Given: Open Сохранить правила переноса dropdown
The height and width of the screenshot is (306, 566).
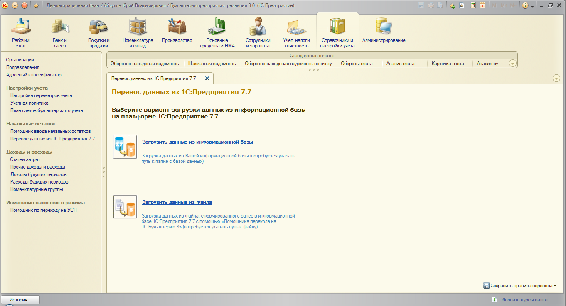Looking at the screenshot, I should click(520, 286).
